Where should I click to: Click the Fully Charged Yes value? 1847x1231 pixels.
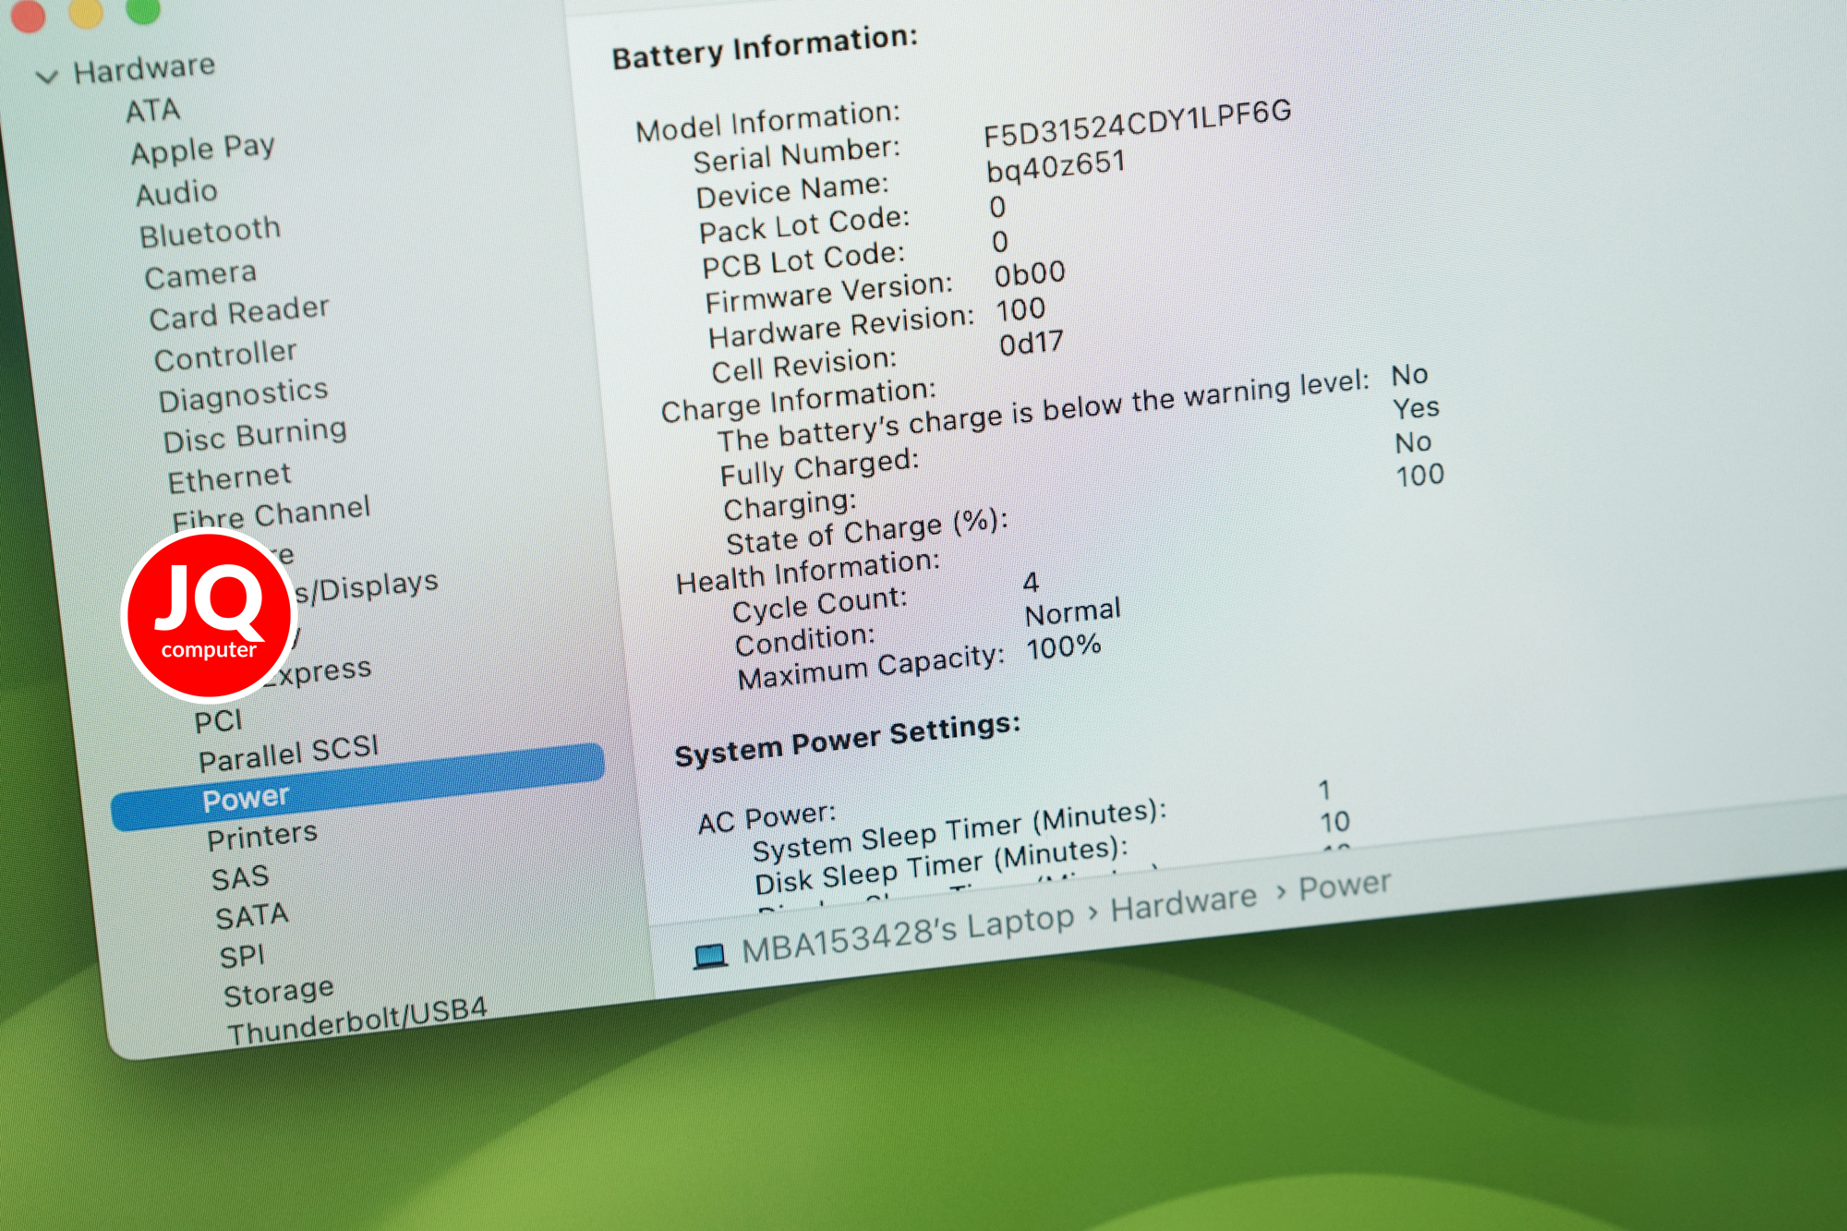coord(1417,408)
